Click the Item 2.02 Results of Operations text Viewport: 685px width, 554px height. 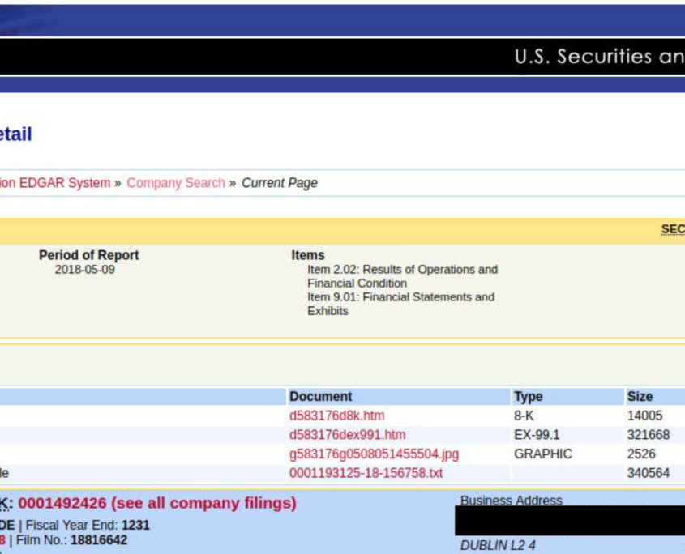[x=402, y=270]
